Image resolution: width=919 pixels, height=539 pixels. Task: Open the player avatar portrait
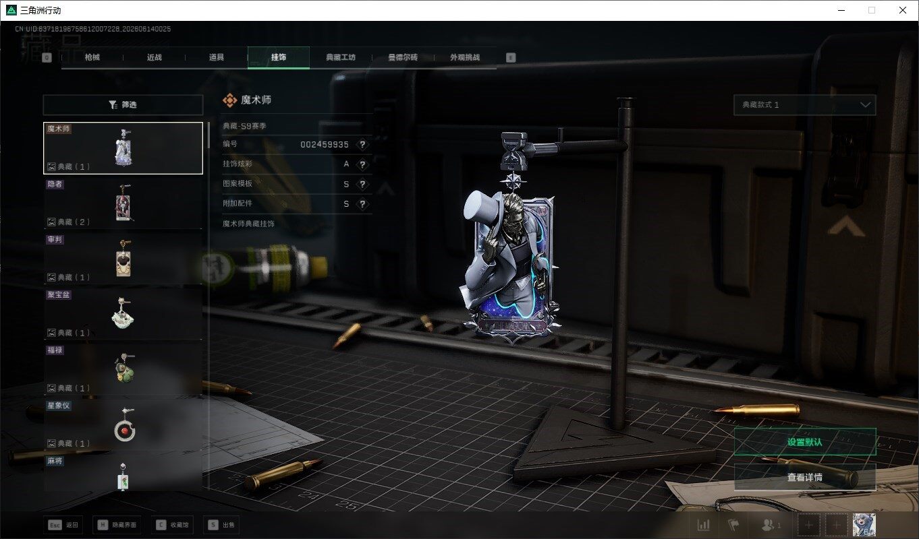(864, 525)
